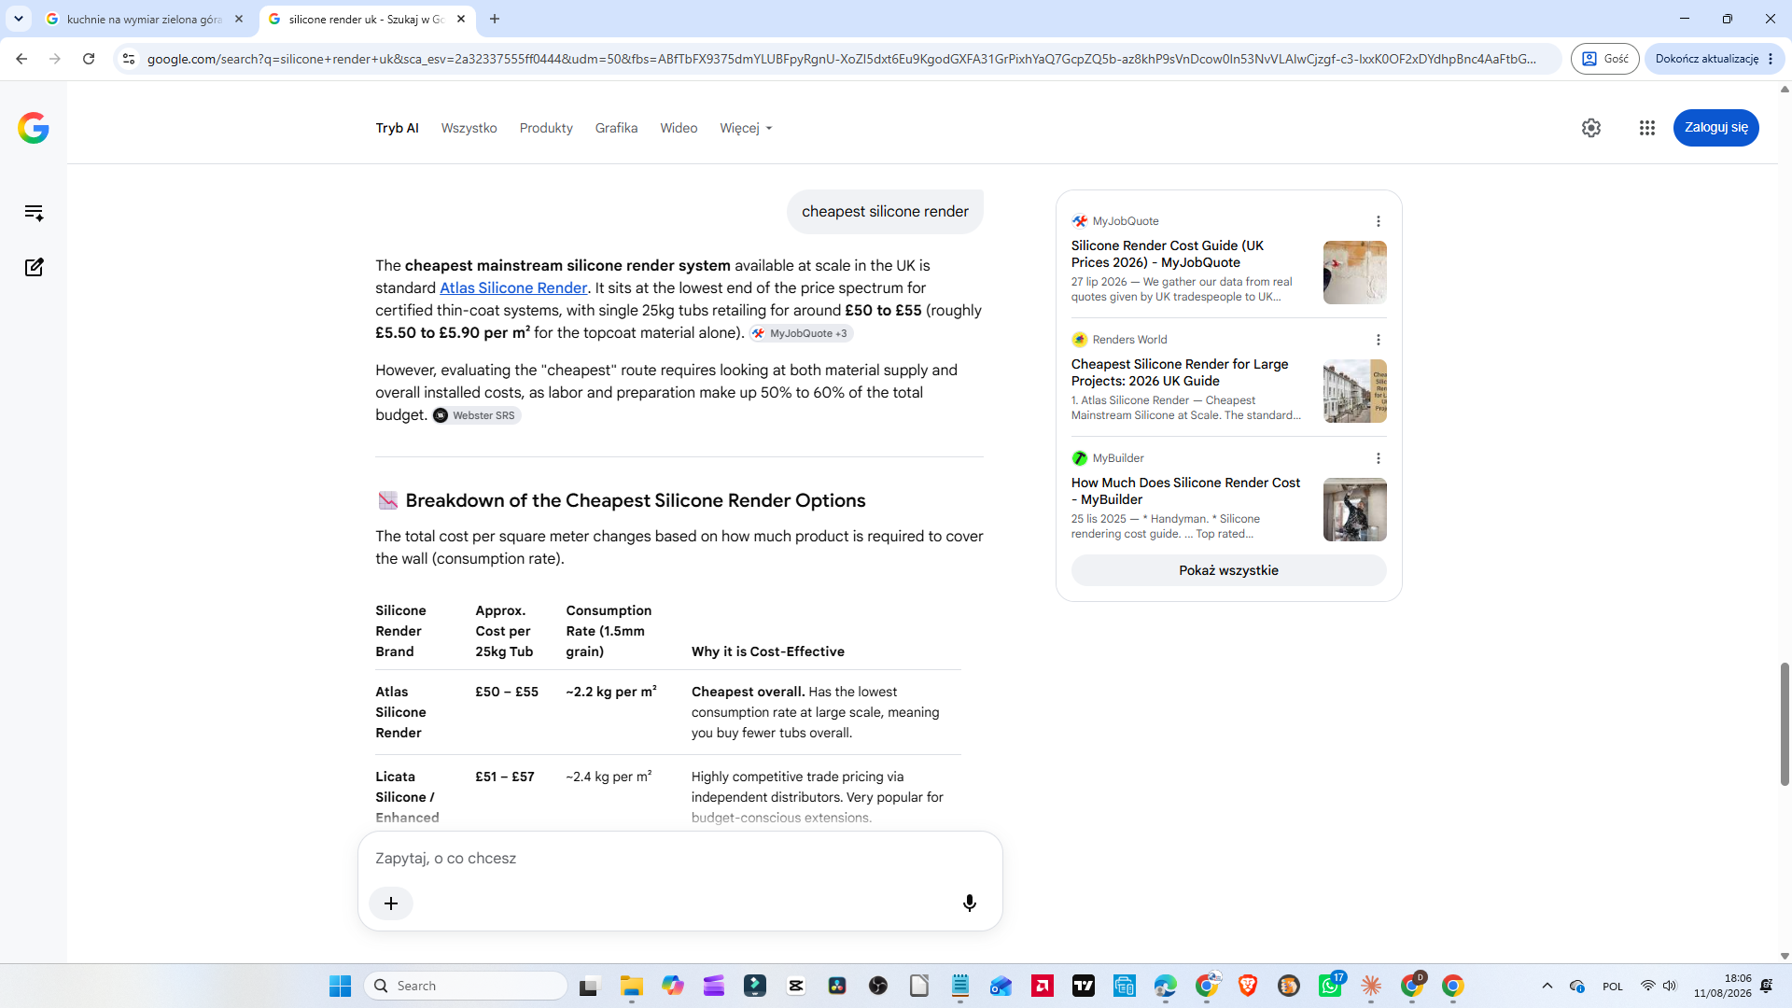
Task: Click the Renders World article thumbnail
Action: [x=1354, y=391]
